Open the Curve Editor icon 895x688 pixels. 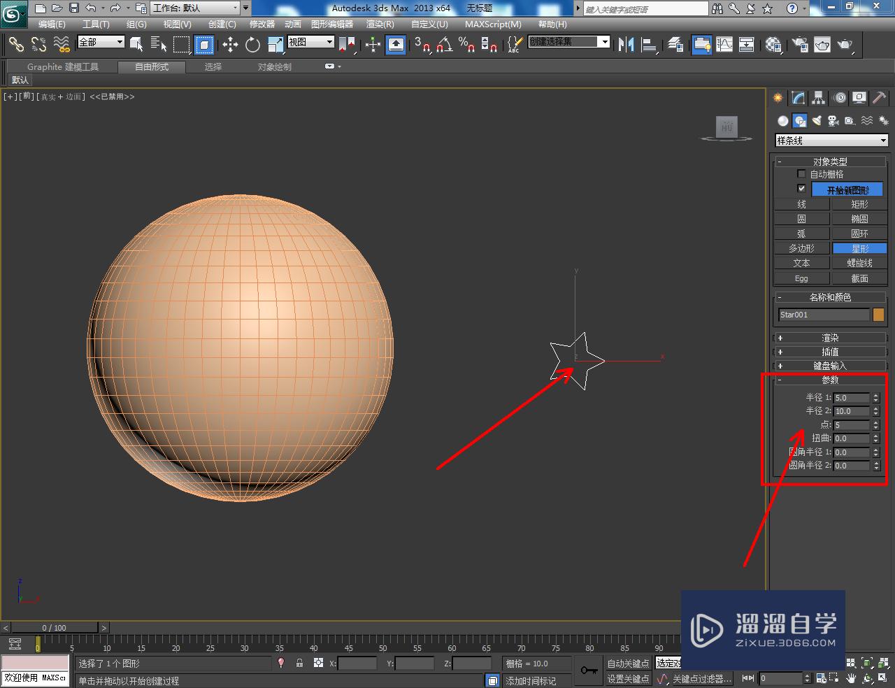[x=724, y=45]
